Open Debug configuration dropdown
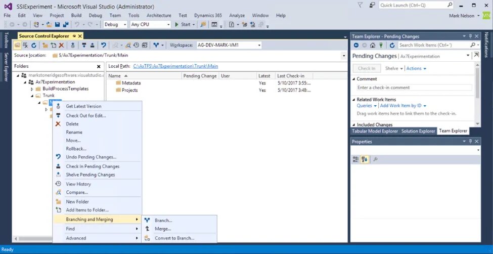Screen dimensions: 493x254 click(x=125, y=25)
